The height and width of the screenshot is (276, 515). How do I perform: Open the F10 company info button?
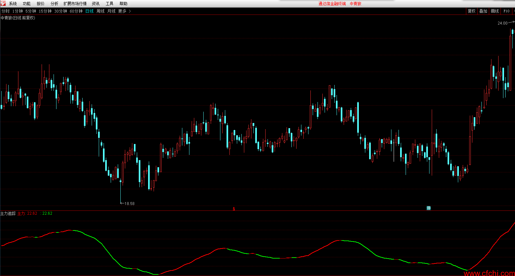pos(507,11)
